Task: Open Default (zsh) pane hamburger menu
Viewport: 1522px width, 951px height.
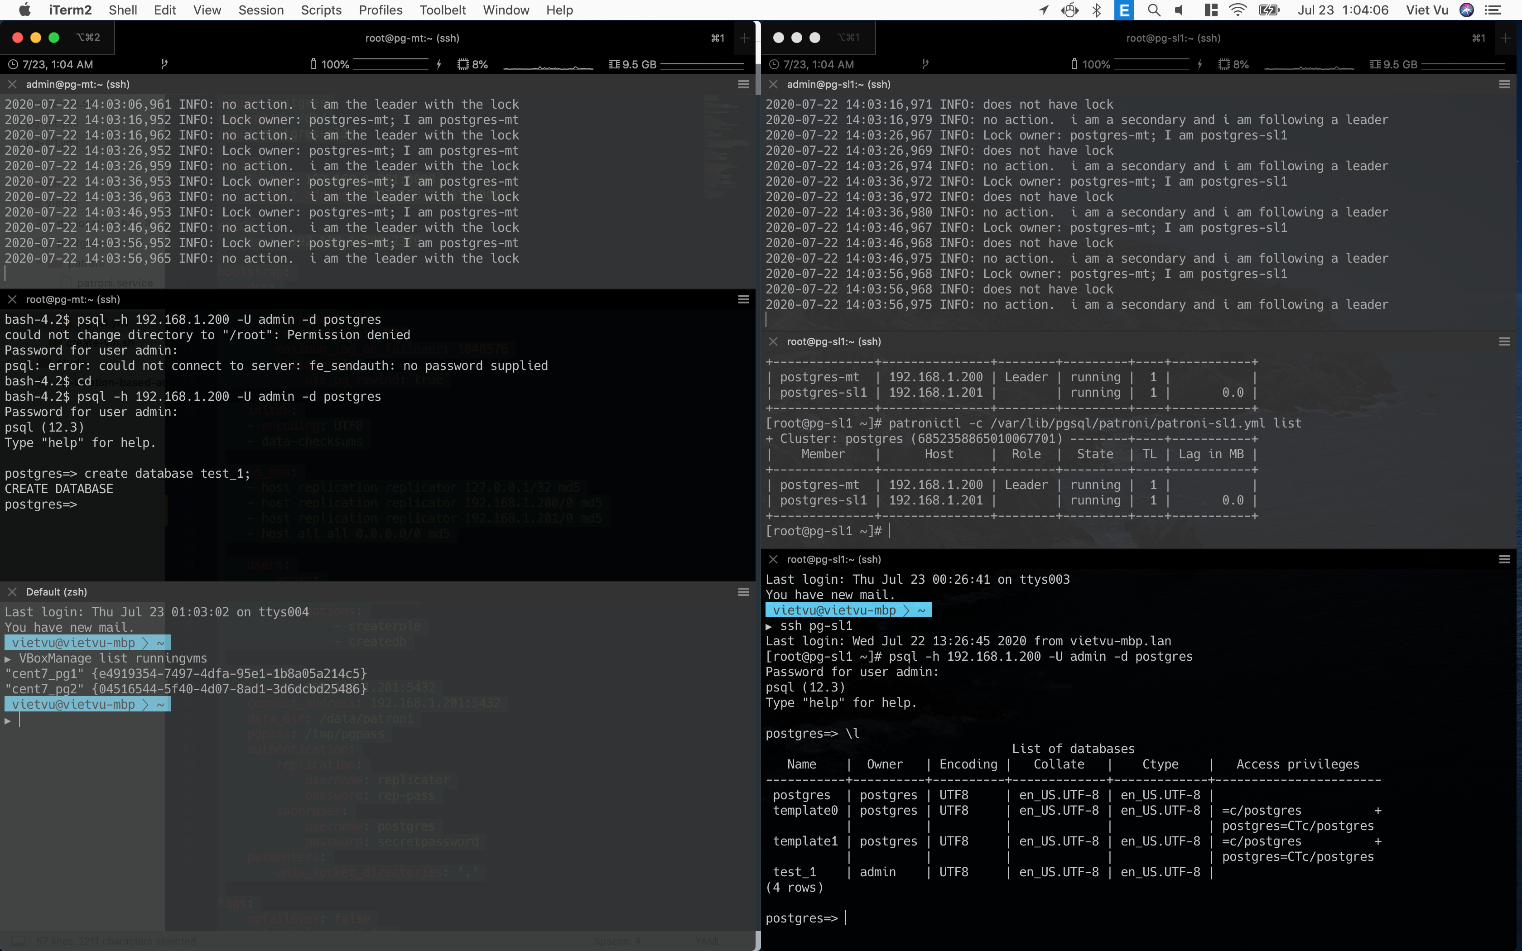Action: (x=743, y=592)
